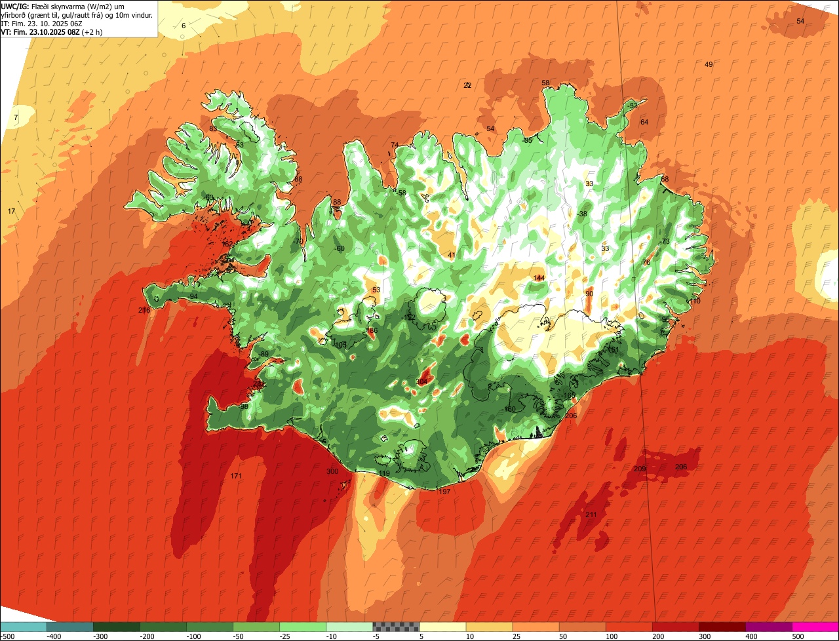Select the purple legend swatch above 400
Viewport: 839px width, 641px height.
769,627
